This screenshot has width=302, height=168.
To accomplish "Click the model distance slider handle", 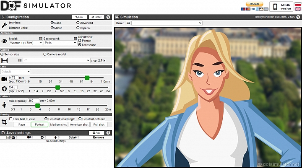I will coord(38,106).
